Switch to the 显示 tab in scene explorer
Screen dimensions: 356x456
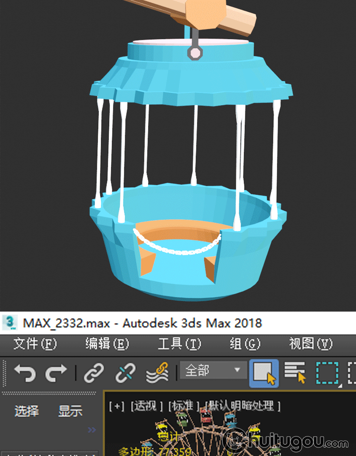(x=70, y=411)
